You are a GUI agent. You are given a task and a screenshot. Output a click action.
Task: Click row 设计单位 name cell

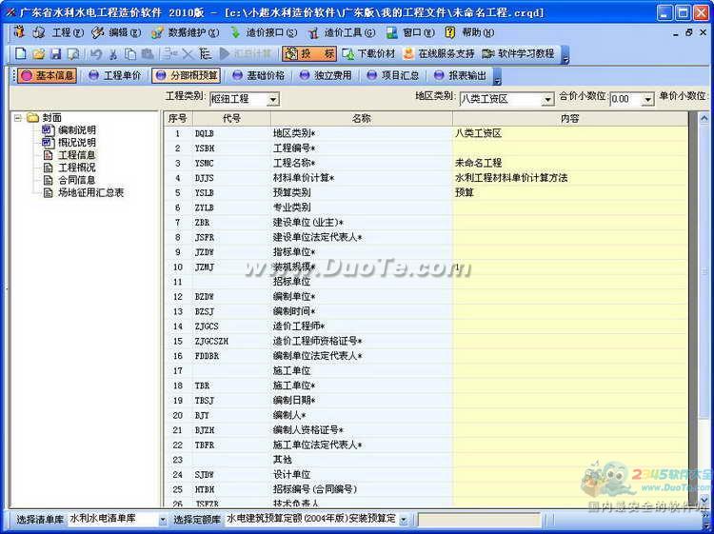pyautogui.click(x=362, y=474)
